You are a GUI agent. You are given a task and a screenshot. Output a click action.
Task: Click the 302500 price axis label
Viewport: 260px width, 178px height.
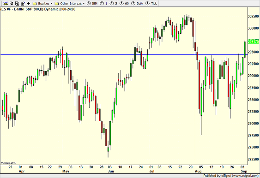pyautogui.click(x=253, y=16)
